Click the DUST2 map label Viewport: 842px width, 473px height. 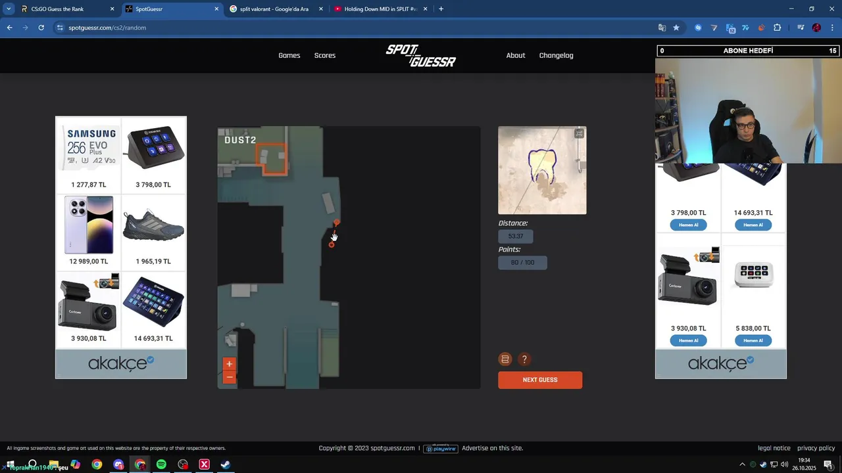click(240, 140)
